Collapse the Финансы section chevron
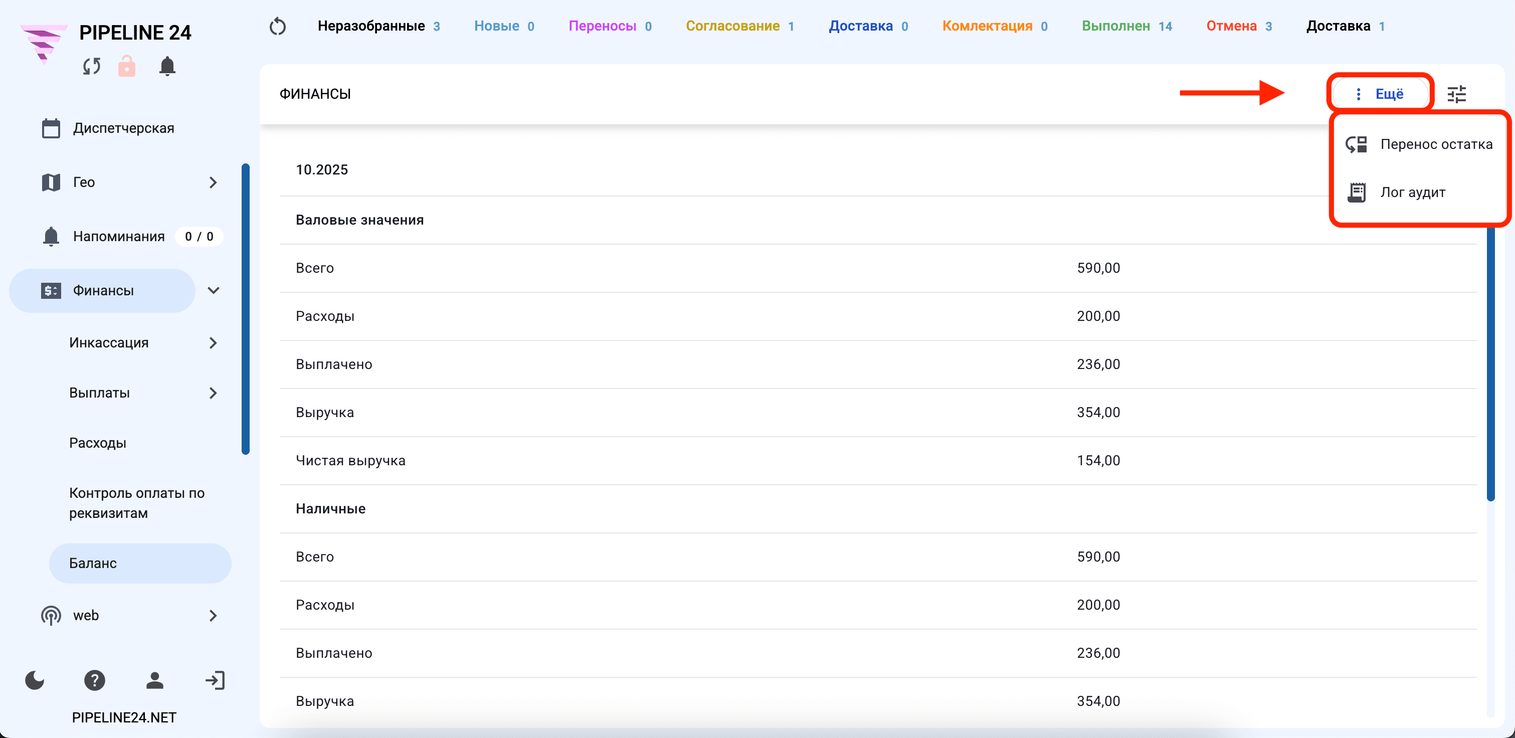The height and width of the screenshot is (738, 1515). [x=214, y=290]
